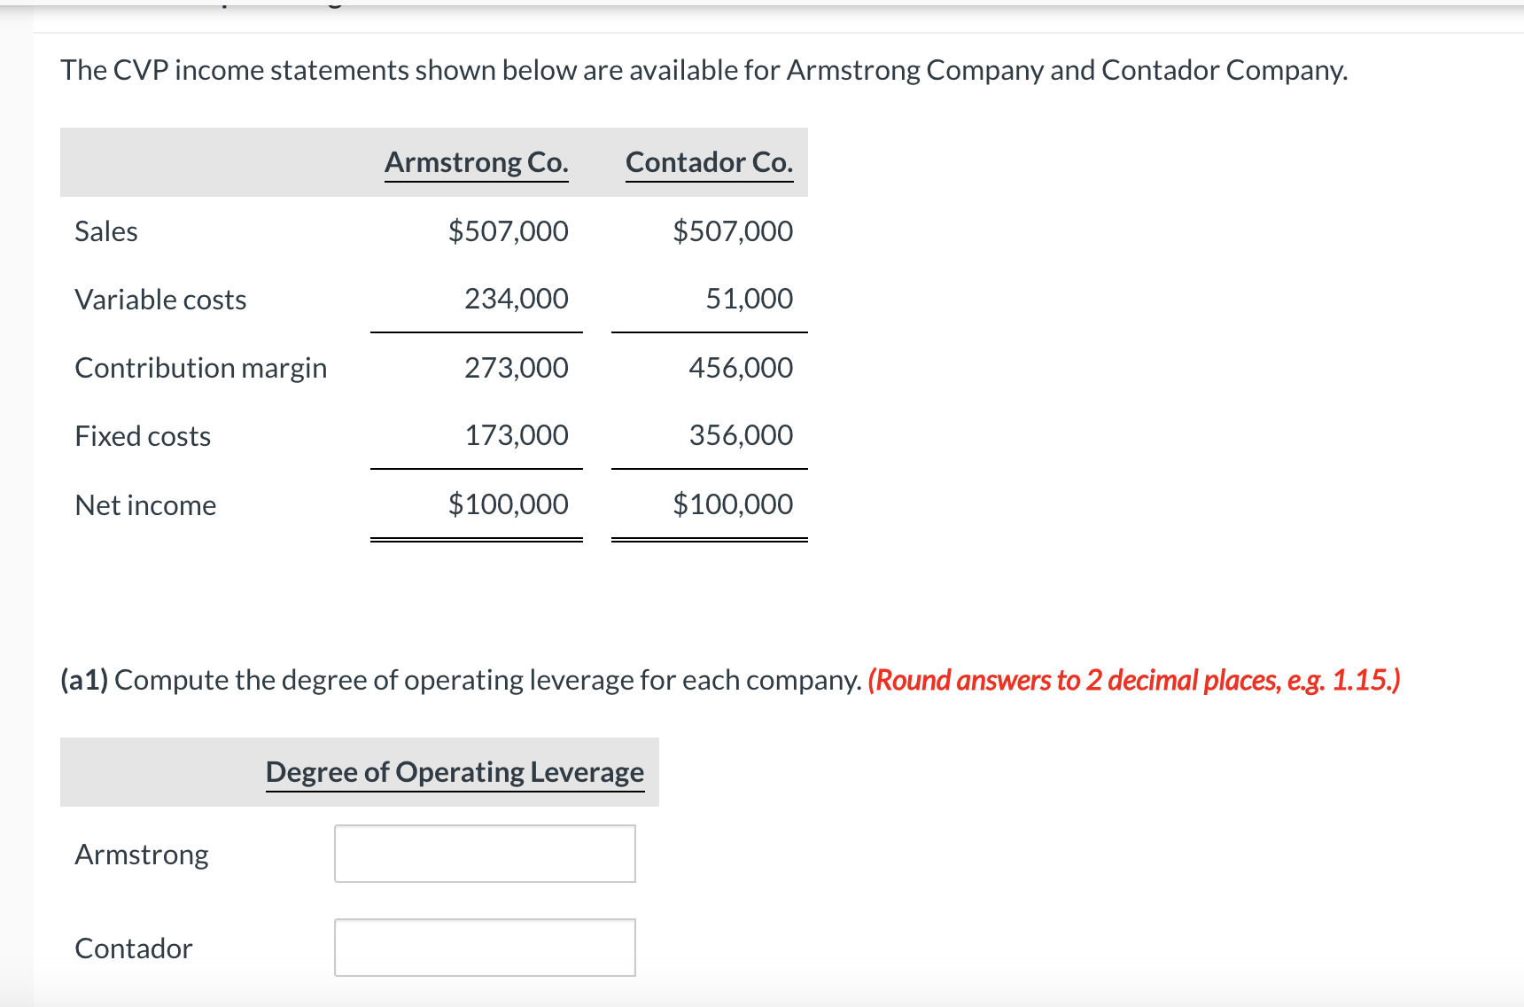Image resolution: width=1524 pixels, height=1007 pixels.
Task: Click the Contador degree of operating leverage input field
Action: point(485,948)
